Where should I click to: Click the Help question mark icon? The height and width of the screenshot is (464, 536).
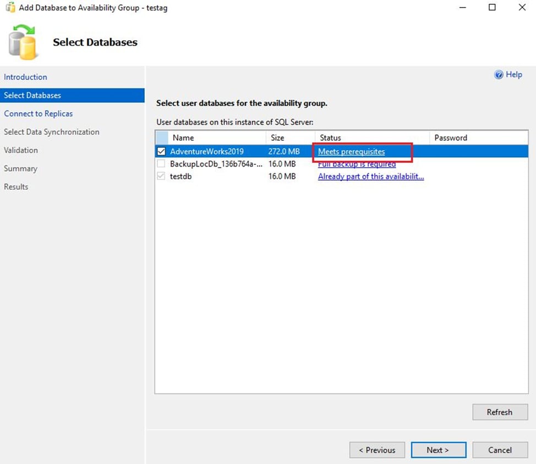point(499,75)
